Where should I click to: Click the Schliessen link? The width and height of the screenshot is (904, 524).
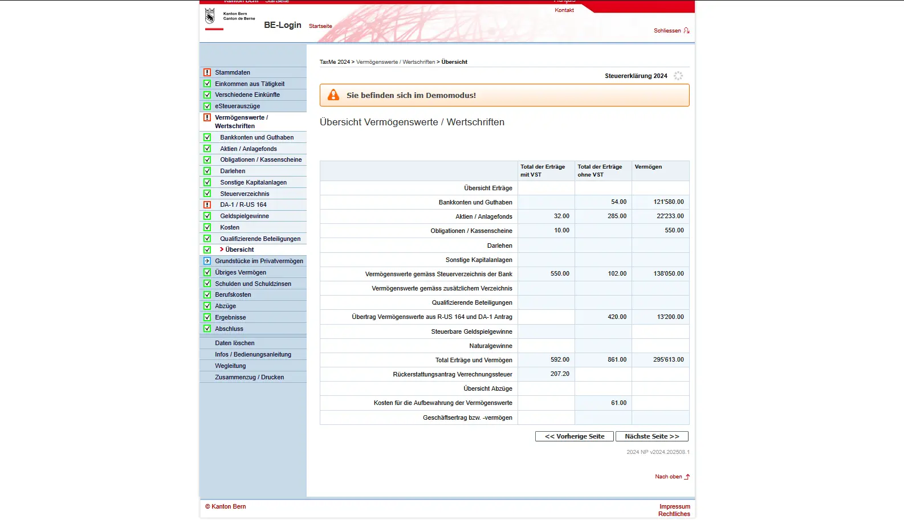(x=667, y=31)
